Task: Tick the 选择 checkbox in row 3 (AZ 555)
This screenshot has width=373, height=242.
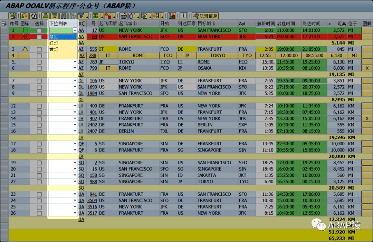Action: [x=39, y=49]
